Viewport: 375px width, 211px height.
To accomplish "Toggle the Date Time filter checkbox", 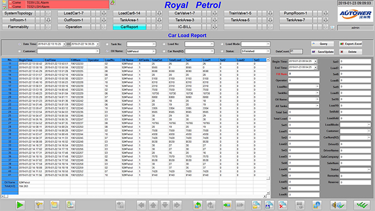I will pyautogui.click(x=19, y=44).
